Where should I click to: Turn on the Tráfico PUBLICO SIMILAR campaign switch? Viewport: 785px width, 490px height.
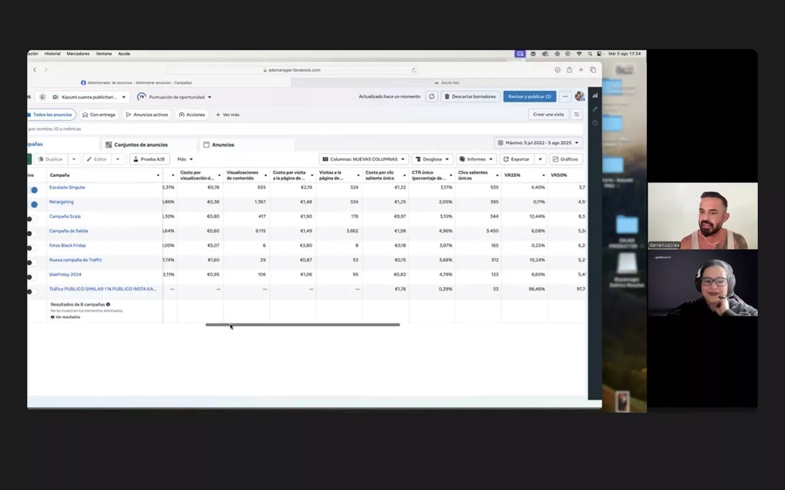coord(32,291)
